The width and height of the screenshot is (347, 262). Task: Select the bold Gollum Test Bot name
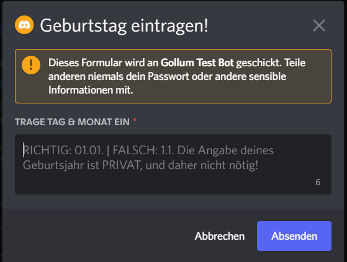(x=197, y=63)
